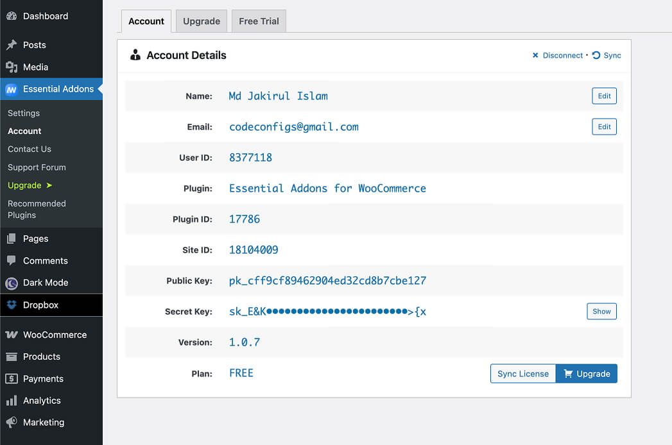Image resolution: width=672 pixels, height=445 pixels.
Task: Click the Dropbox logo icon
Action: [x=12, y=305]
